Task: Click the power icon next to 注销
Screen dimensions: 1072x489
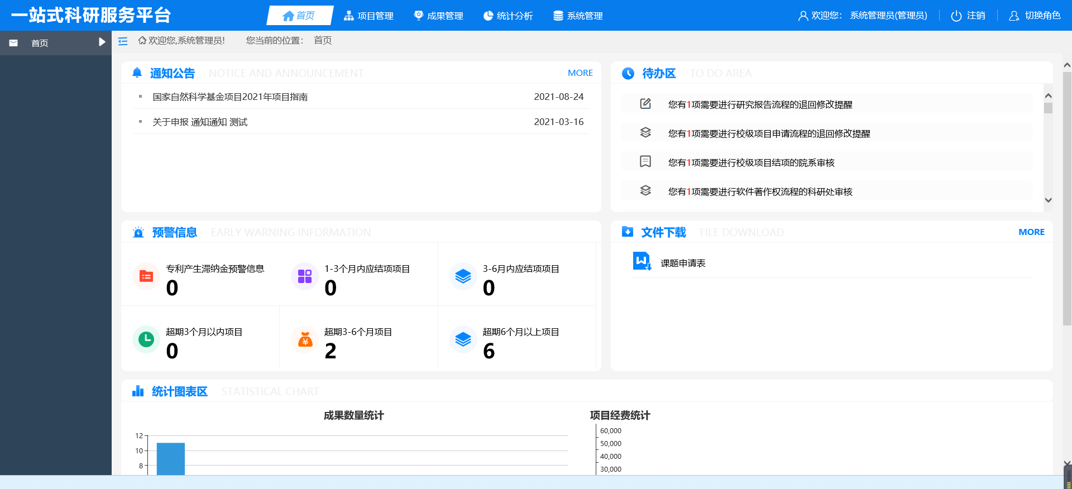Action: 956,16
